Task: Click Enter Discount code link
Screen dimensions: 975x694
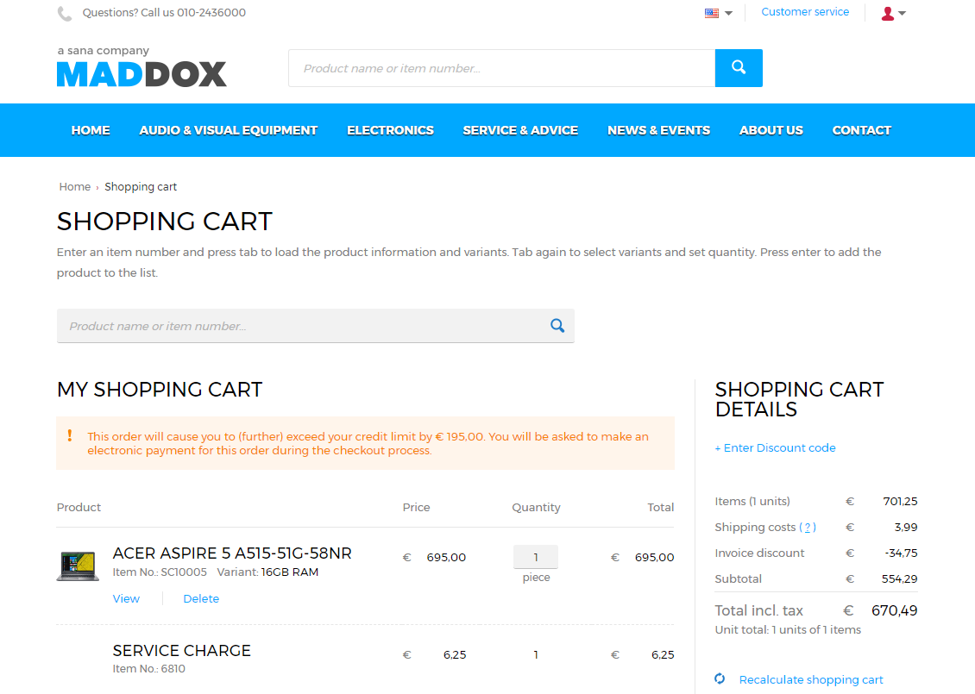Action: (x=775, y=448)
